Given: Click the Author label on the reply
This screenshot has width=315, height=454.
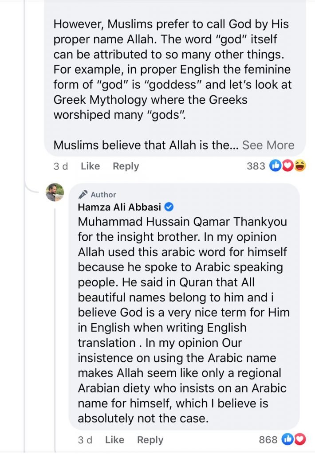Looking at the screenshot, I should pos(103,195).
